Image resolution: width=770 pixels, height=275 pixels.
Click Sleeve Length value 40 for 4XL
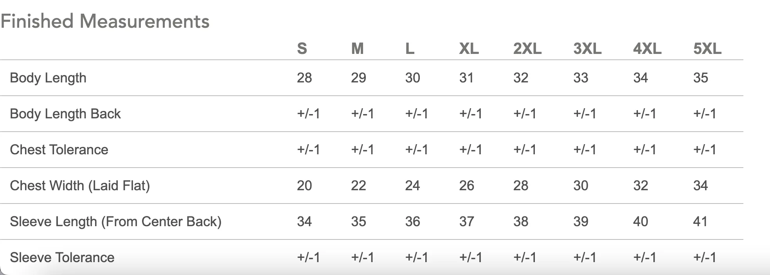[641, 221]
